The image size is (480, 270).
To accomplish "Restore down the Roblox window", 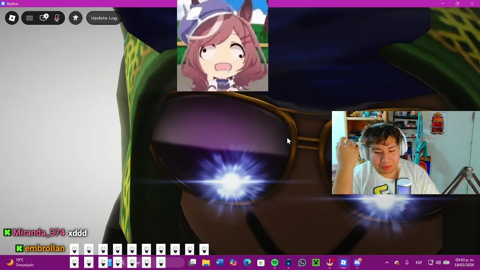I will [x=457, y=3].
